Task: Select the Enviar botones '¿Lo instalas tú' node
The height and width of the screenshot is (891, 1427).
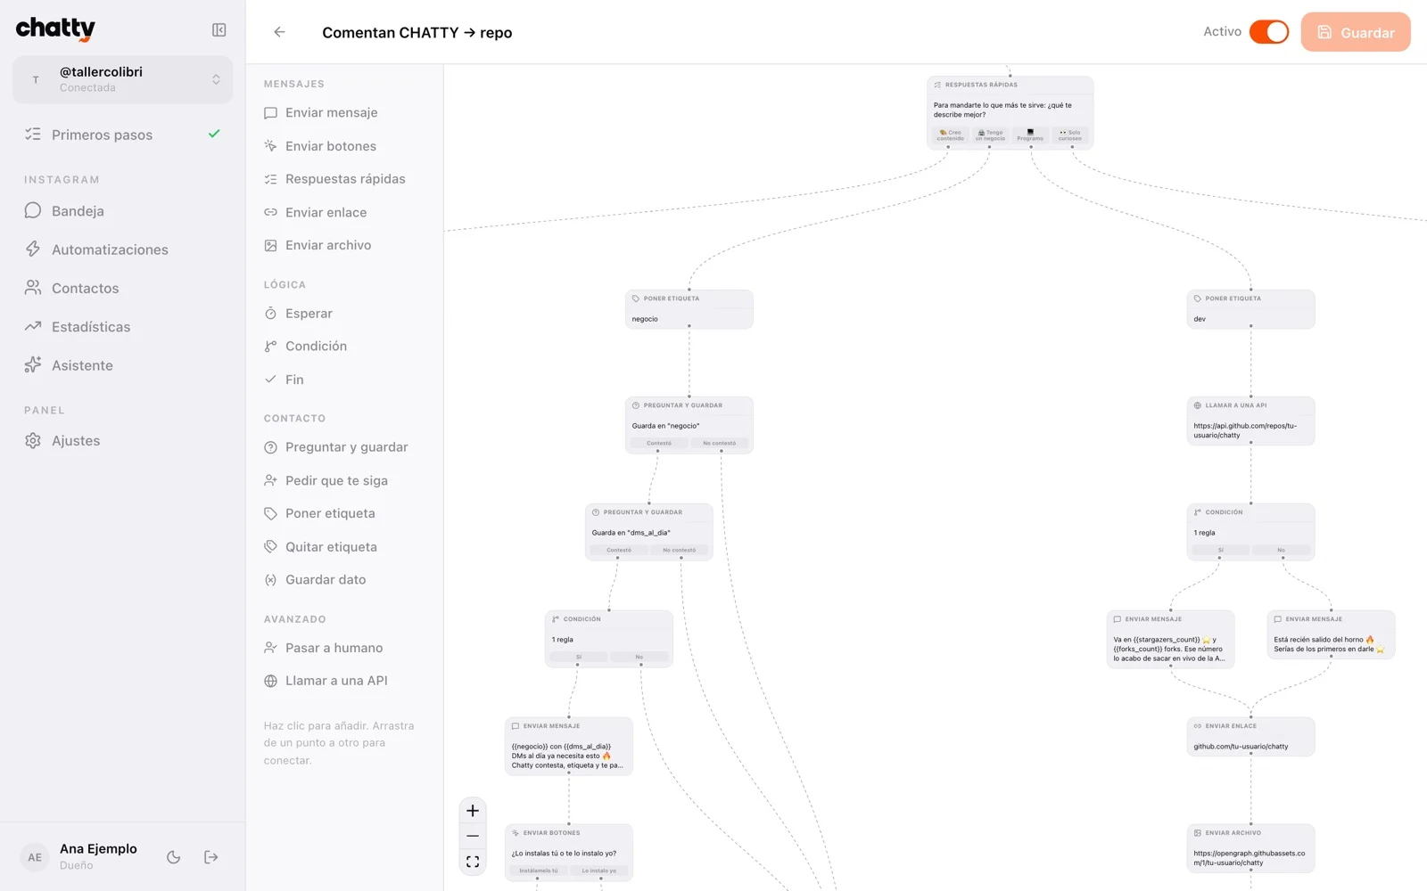Action: click(569, 853)
